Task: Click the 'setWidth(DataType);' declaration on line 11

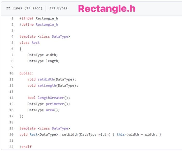Action: tap(57, 79)
